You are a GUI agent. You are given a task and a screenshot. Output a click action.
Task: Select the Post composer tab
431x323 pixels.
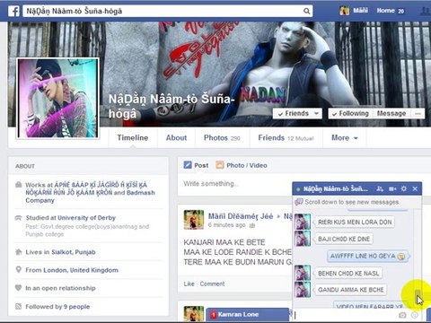click(x=196, y=165)
